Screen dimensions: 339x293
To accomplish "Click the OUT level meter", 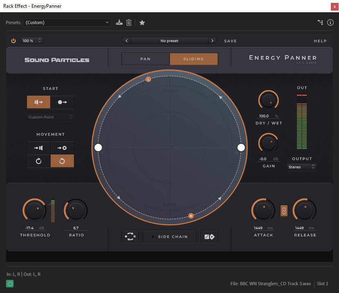I will click(x=302, y=122).
